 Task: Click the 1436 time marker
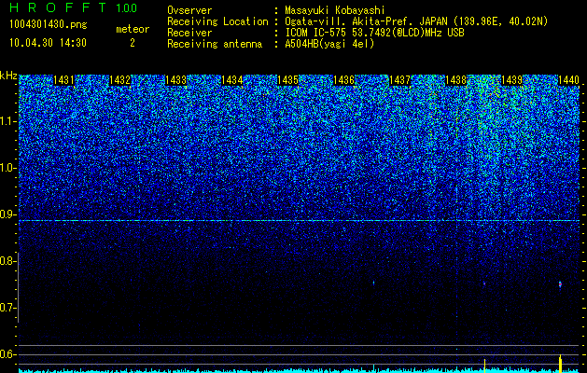click(x=344, y=80)
